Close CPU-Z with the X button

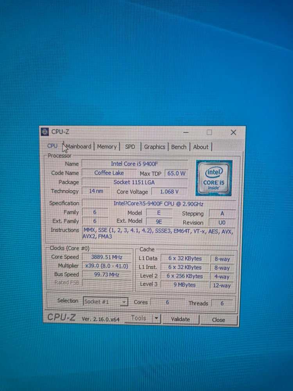(x=234, y=133)
